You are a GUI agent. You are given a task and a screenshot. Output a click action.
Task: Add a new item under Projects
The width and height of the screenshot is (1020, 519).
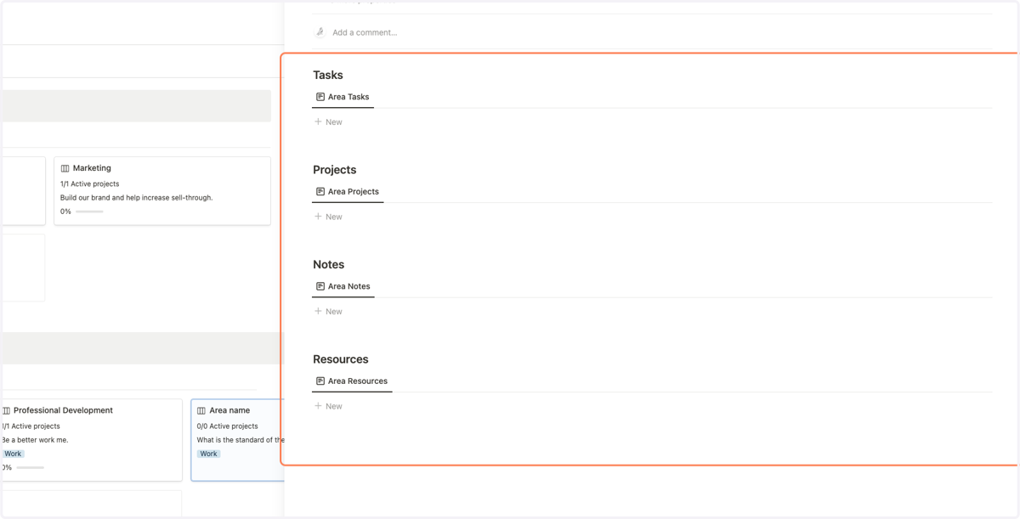328,217
